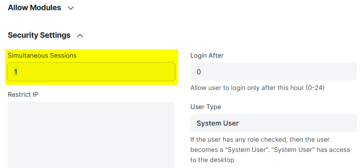
Task: Click the 'access to the desktop' description line
Action: (212, 160)
